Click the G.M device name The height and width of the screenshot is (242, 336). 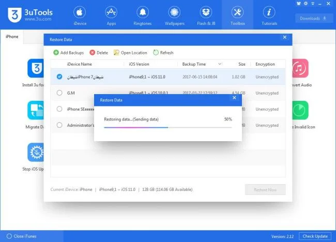(71, 93)
